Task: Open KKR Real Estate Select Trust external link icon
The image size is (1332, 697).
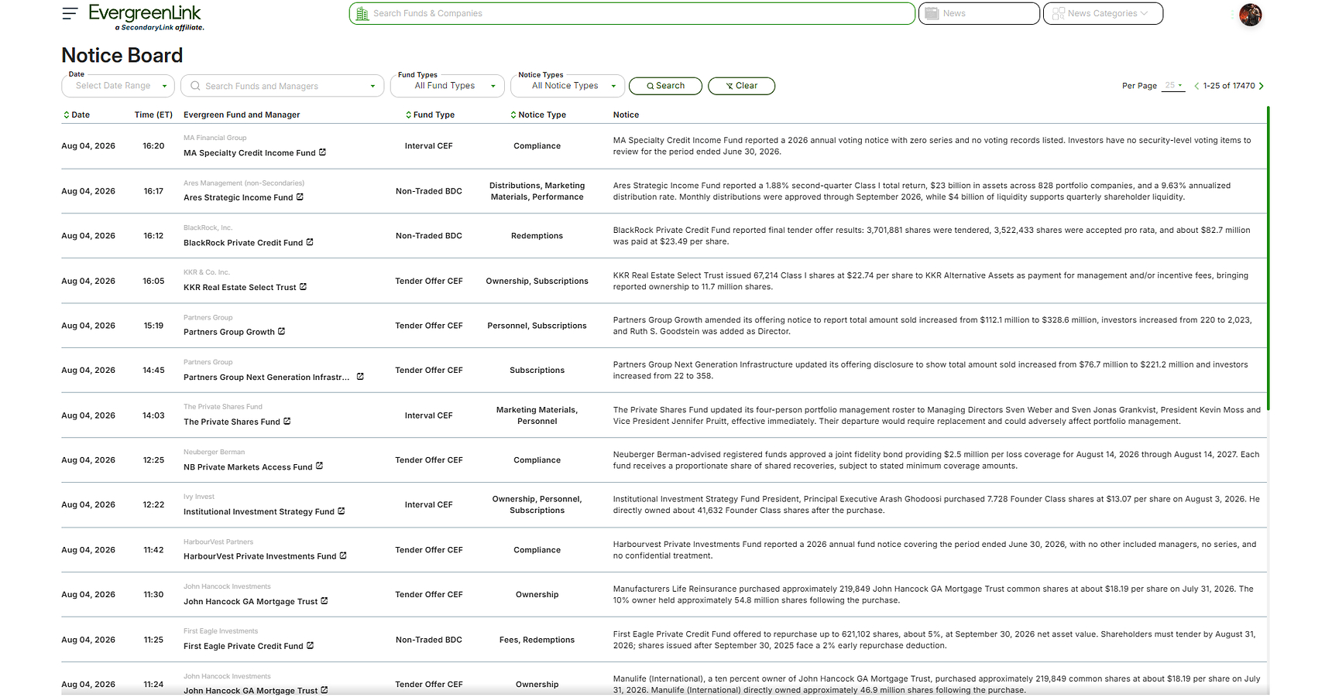Action: coord(304,287)
